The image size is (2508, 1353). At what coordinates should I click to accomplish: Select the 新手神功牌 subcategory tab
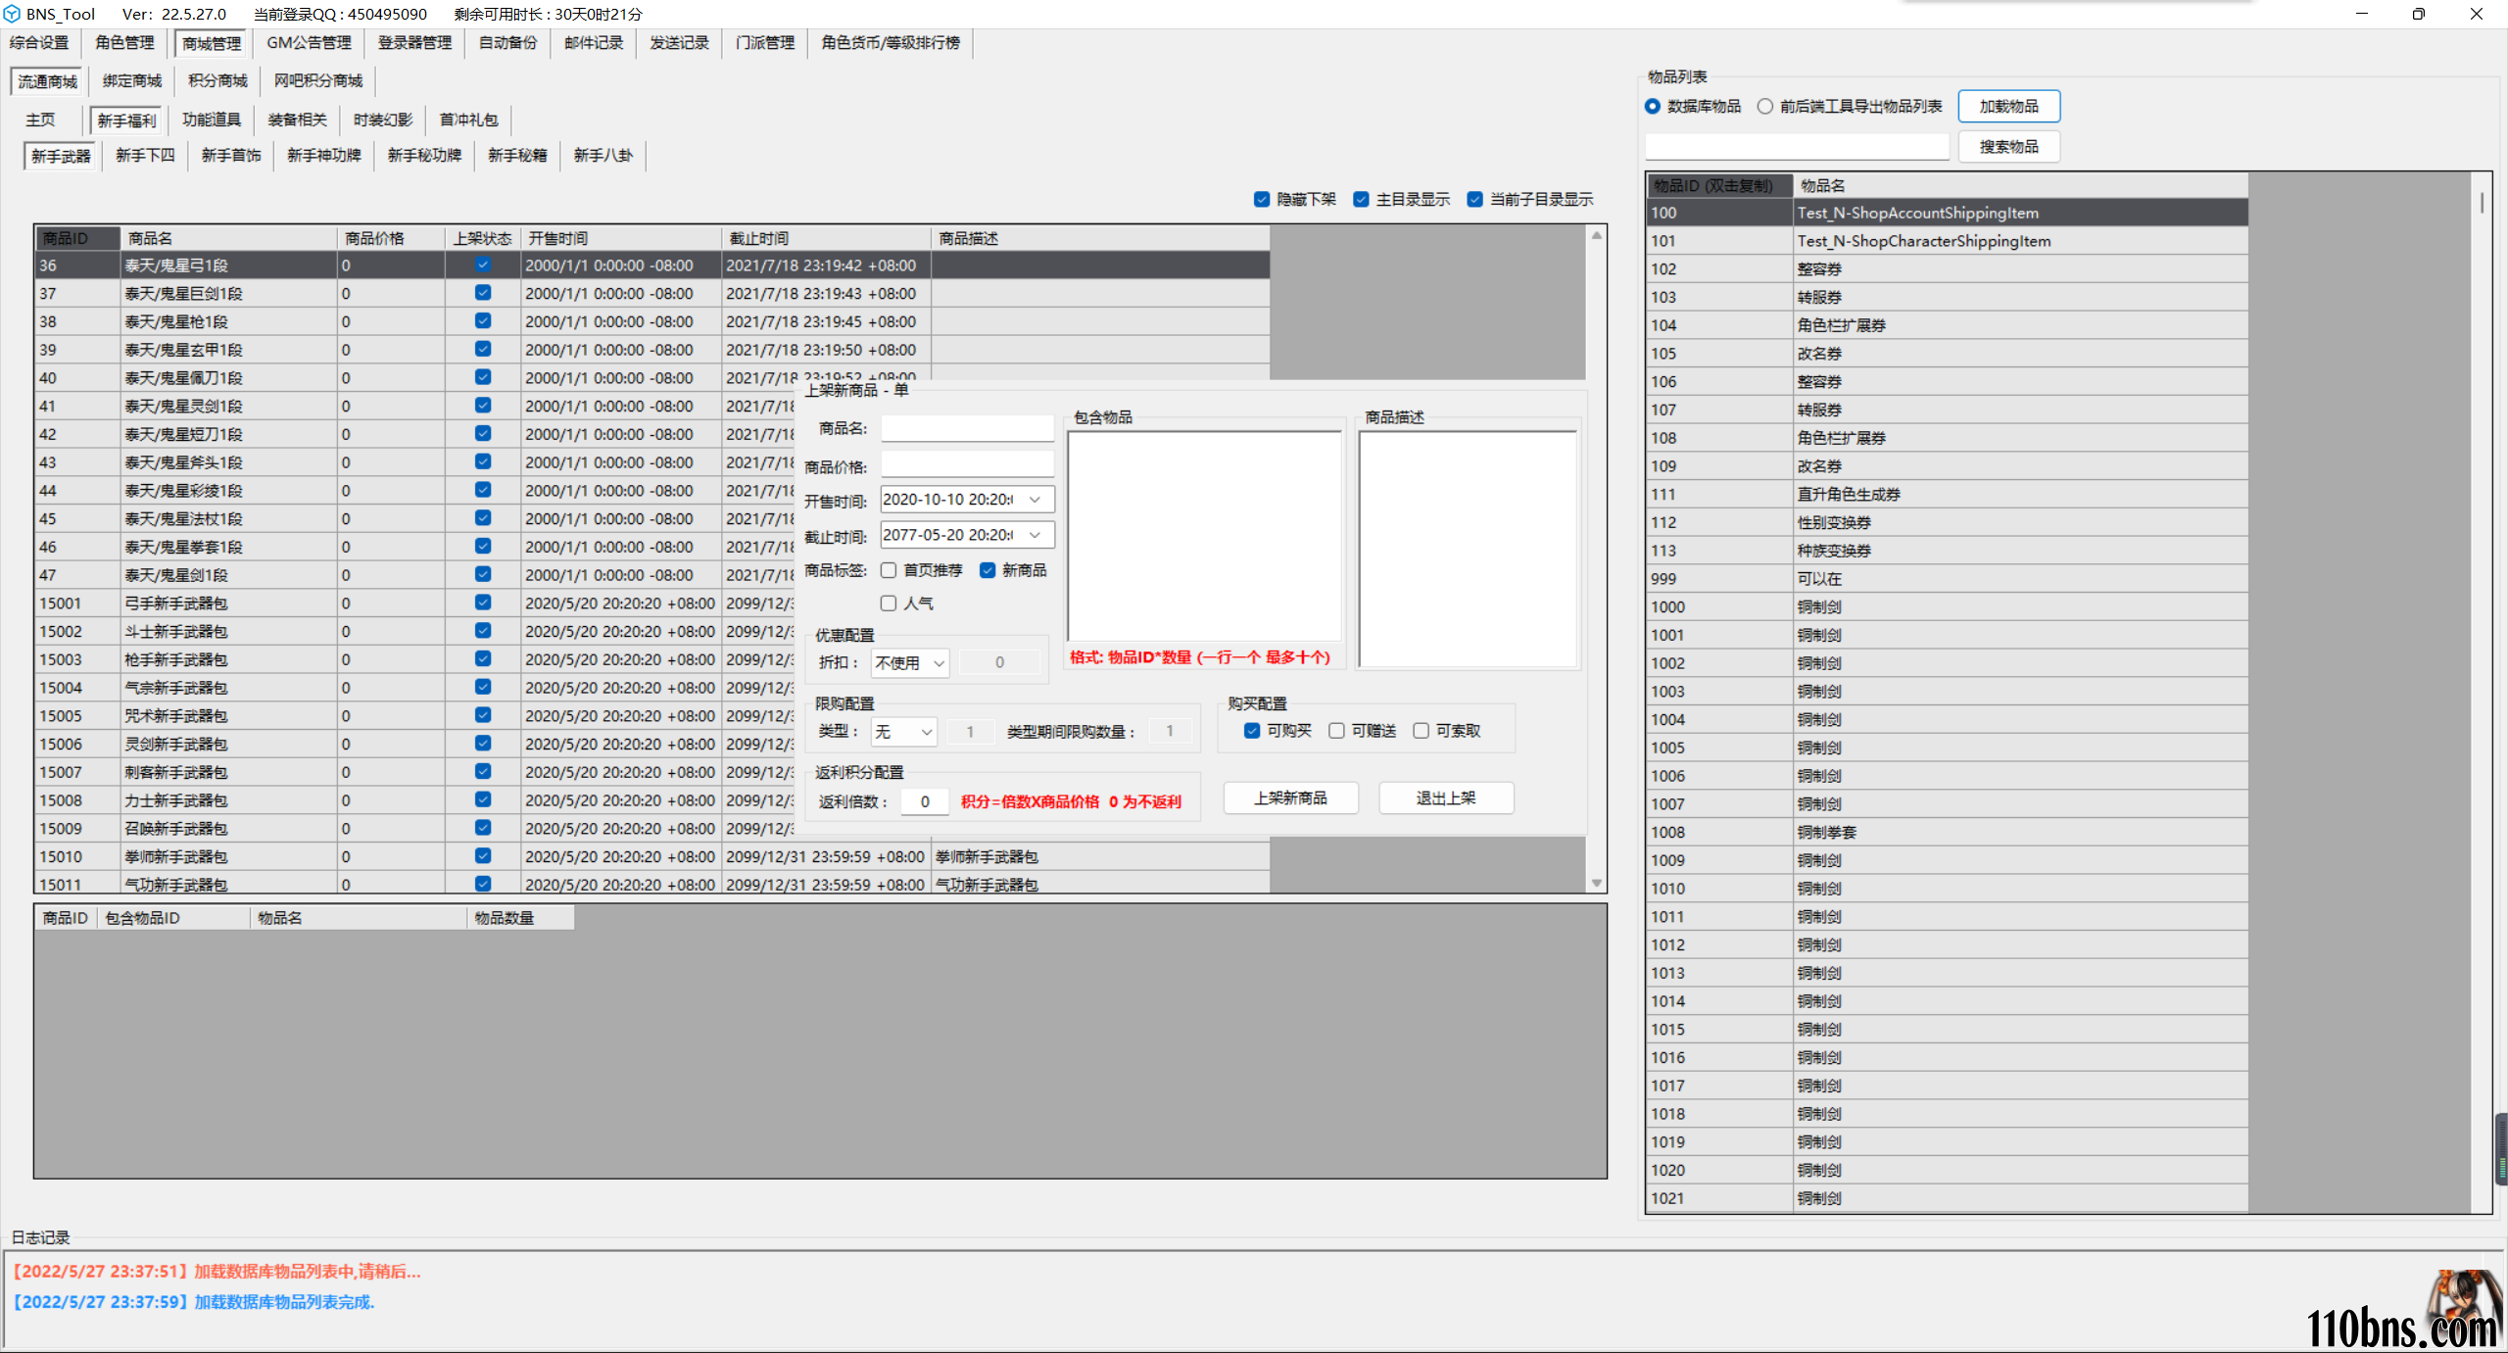[x=324, y=155]
